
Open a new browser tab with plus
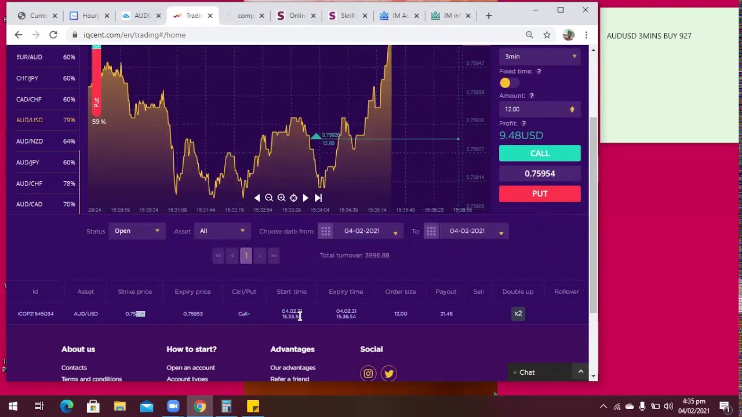[x=489, y=16]
